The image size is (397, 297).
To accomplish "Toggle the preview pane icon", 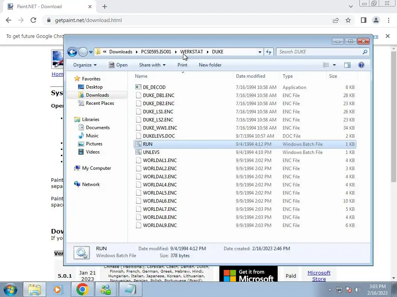I will pos(347,65).
